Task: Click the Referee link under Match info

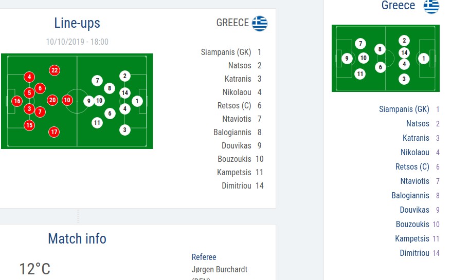Action: (x=204, y=257)
